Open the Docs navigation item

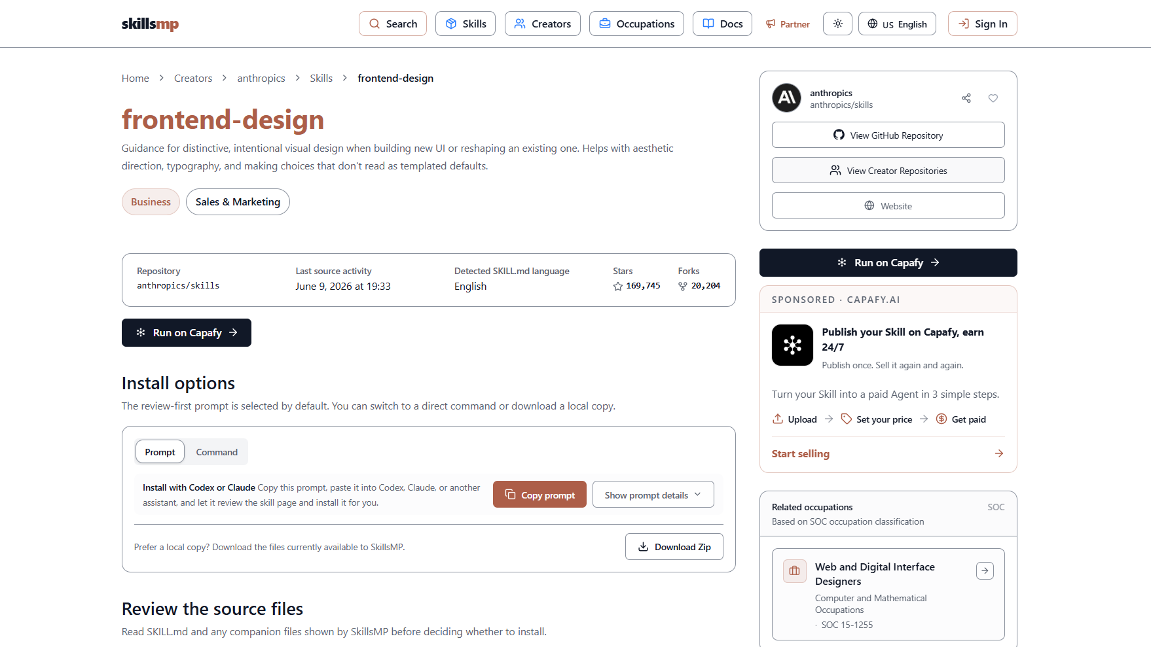(722, 24)
